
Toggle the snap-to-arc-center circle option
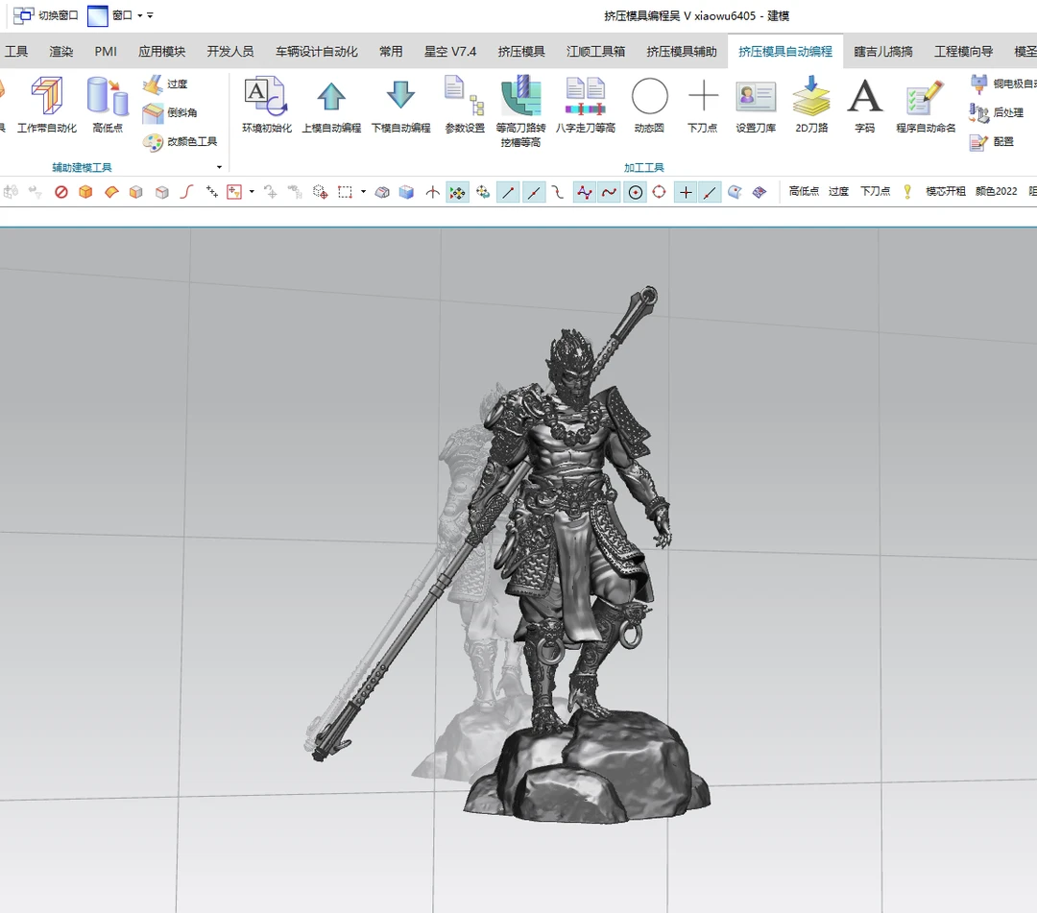tap(635, 192)
